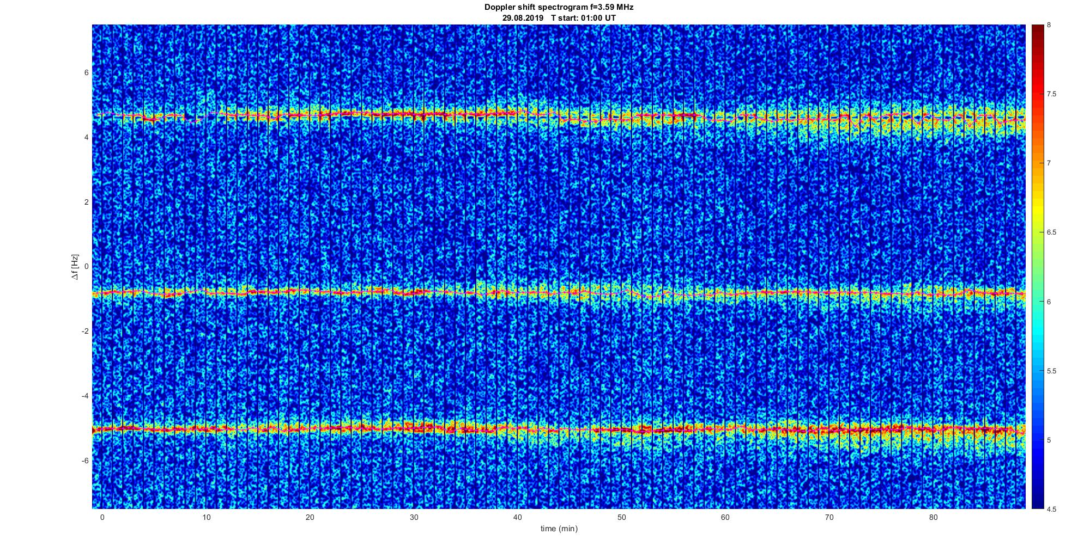
Task: Click the x-axis tick label '30'
Action: (x=414, y=517)
